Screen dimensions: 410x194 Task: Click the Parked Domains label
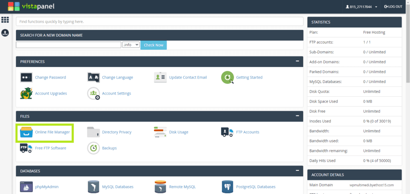[x=324, y=72]
